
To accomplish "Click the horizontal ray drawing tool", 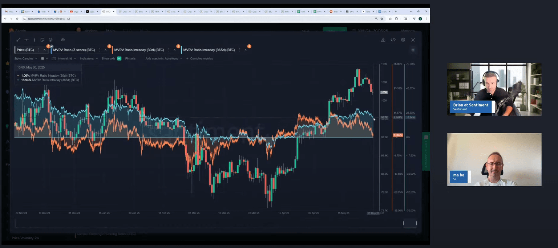I will point(26,40).
